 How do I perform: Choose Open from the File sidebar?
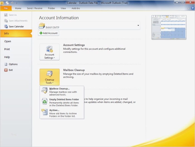[8, 41]
